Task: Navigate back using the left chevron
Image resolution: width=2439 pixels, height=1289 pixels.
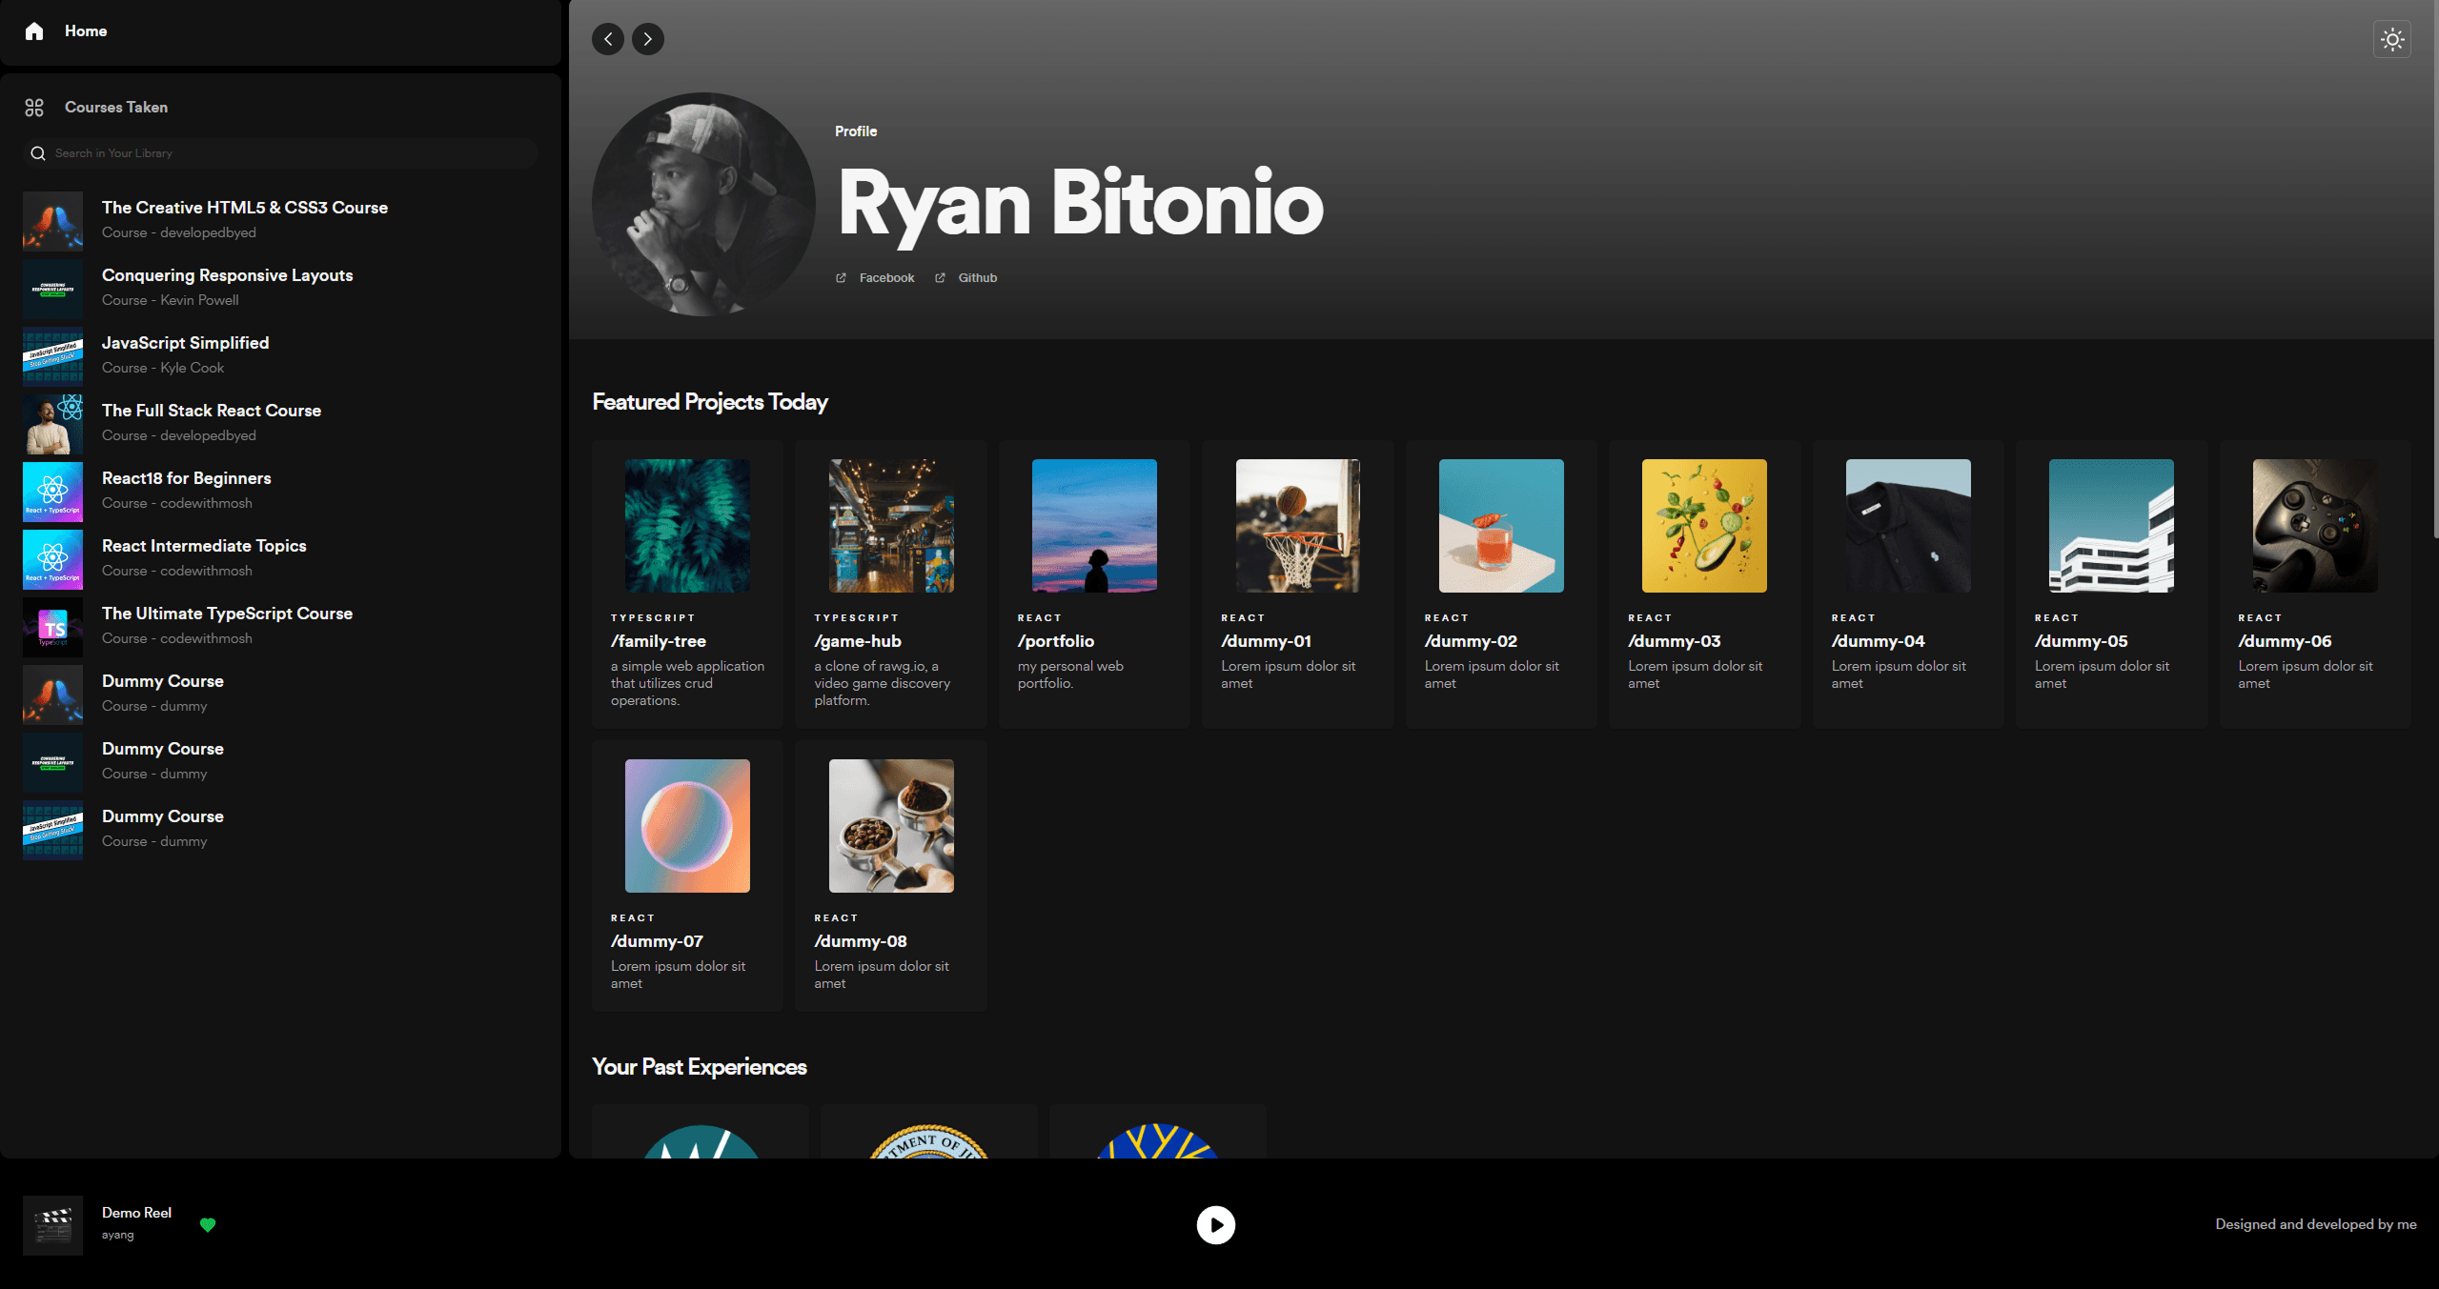Action: tap(608, 39)
